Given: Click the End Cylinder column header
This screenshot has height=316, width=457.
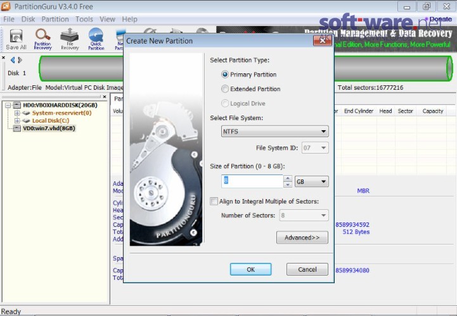Looking at the screenshot, I should (x=359, y=111).
